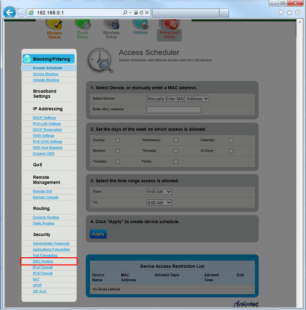Open Port Forwarding link
Image resolution: width=306 pixels, height=310 pixels.
45,255
